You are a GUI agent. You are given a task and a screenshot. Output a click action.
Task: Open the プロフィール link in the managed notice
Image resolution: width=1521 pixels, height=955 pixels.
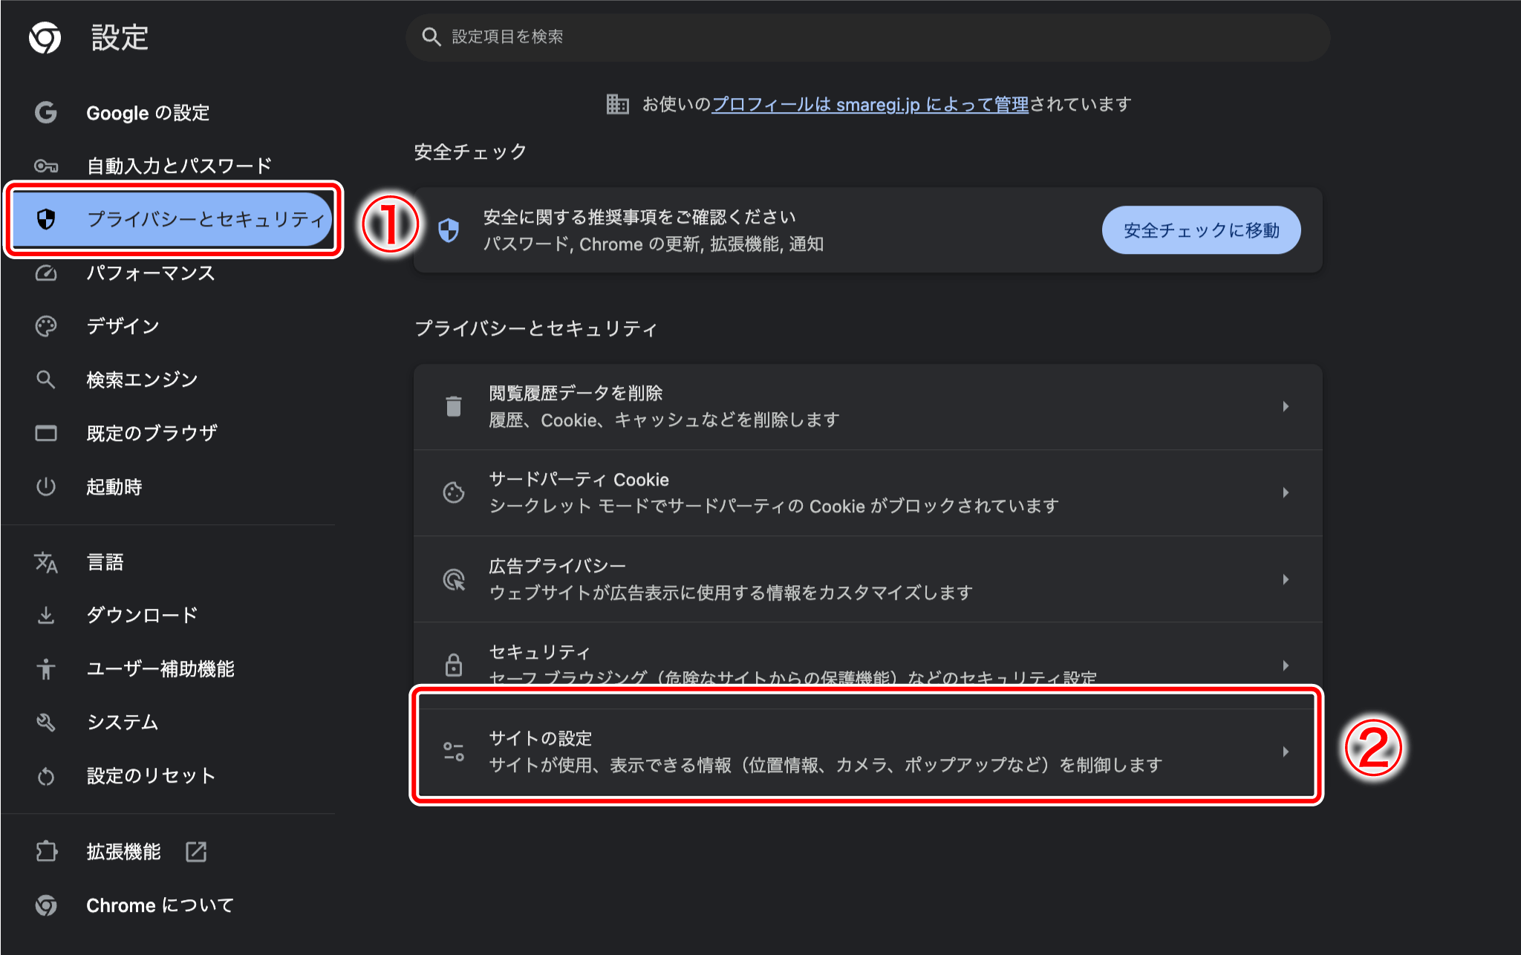coord(761,104)
